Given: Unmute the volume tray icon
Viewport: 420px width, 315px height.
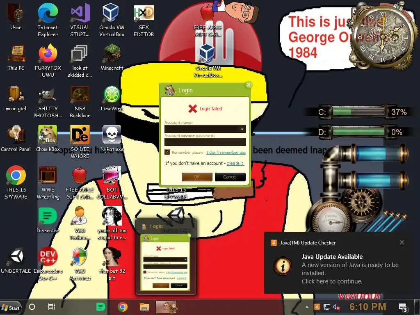Looking at the screenshot, I should 337,307.
